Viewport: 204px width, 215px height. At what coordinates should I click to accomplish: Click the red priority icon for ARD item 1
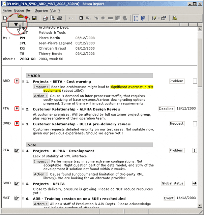pos(17,81)
